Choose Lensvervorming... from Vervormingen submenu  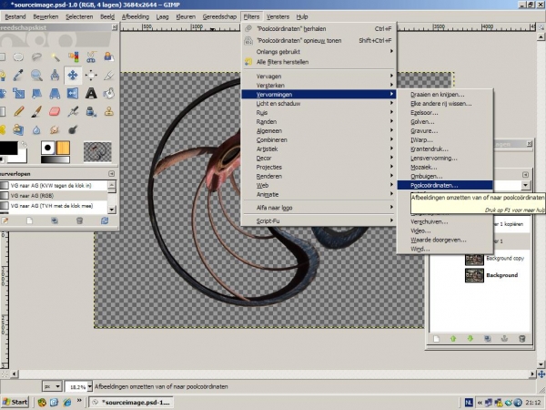pyautogui.click(x=445, y=158)
